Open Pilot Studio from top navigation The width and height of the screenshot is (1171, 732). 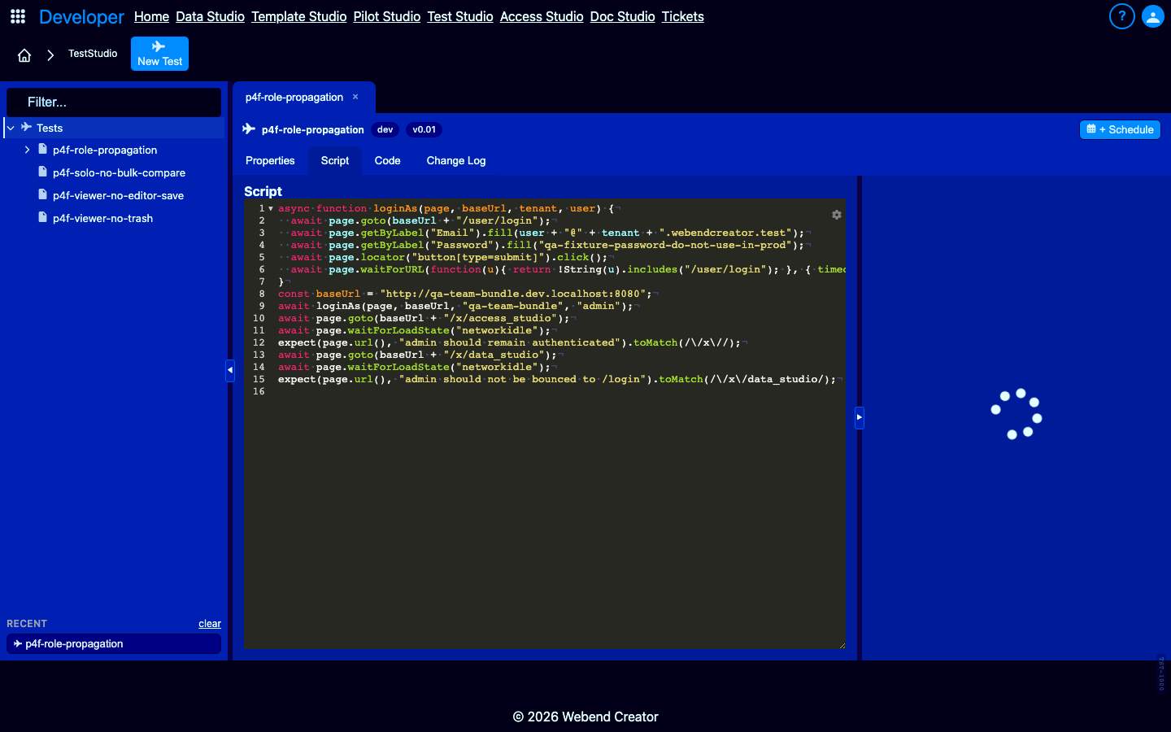click(x=386, y=16)
